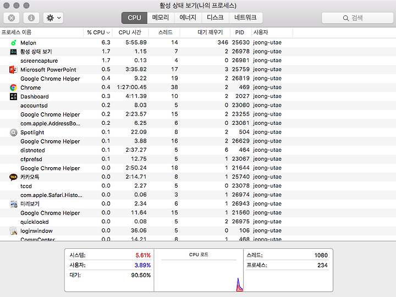Screen dimensions: 396x297
Task: Click the Dashboard app icon
Action: coord(13,96)
